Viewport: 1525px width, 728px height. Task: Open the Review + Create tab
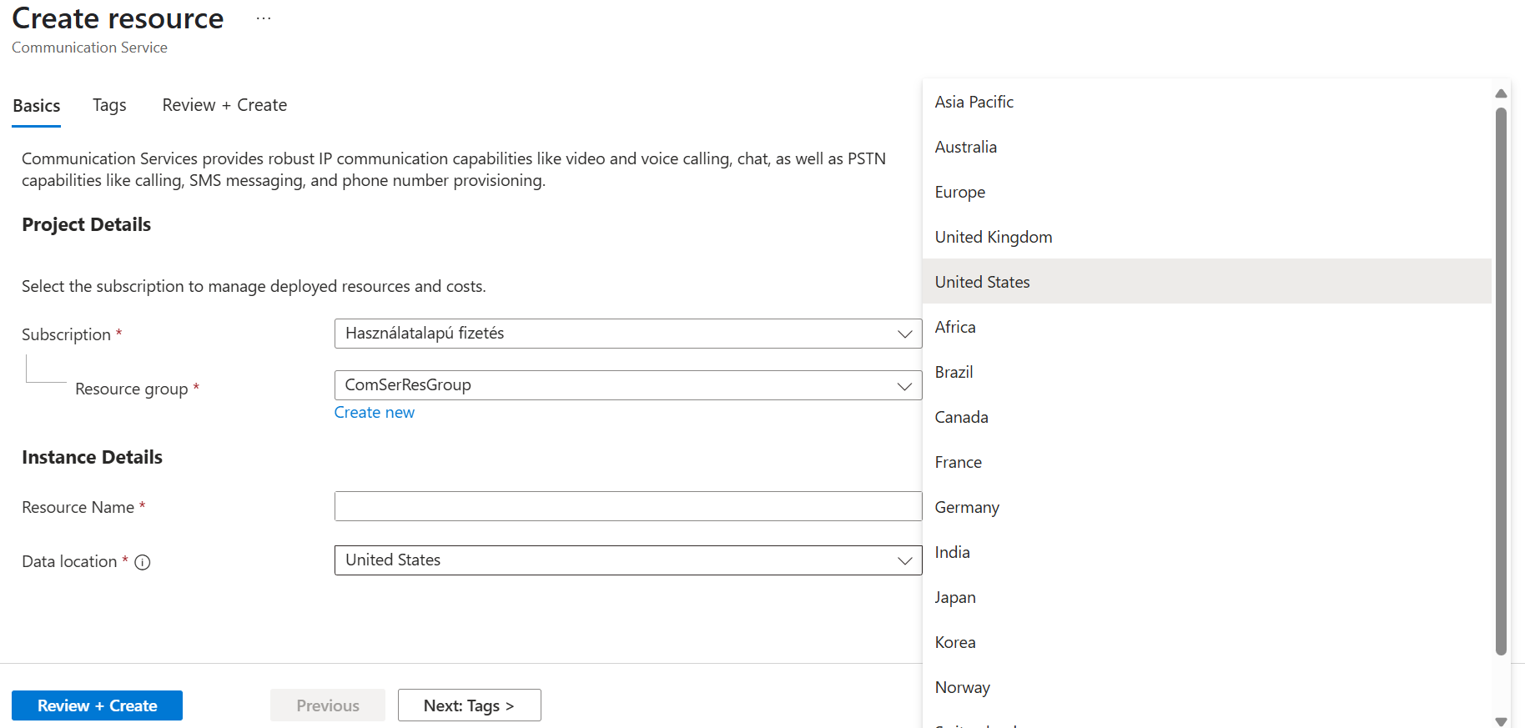coord(224,105)
